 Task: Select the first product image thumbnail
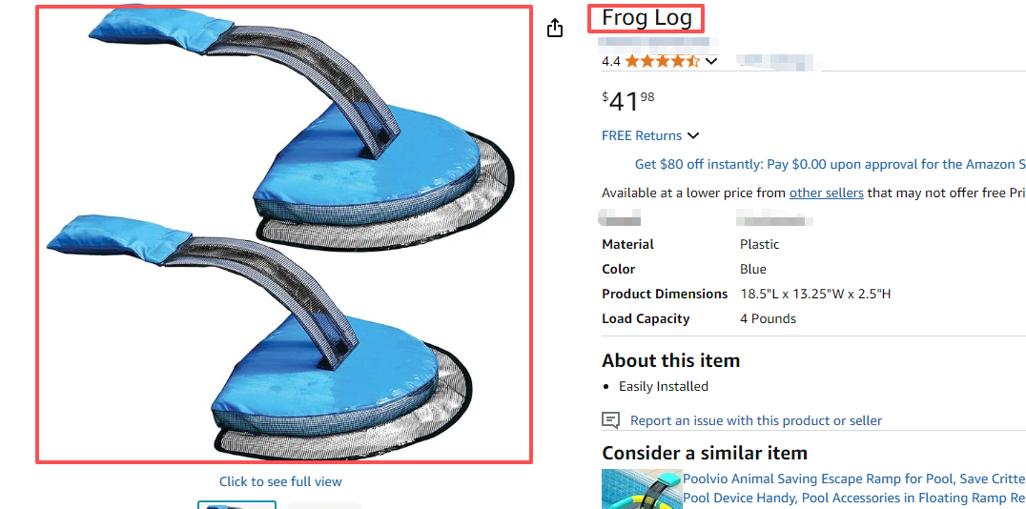pyautogui.click(x=236, y=504)
